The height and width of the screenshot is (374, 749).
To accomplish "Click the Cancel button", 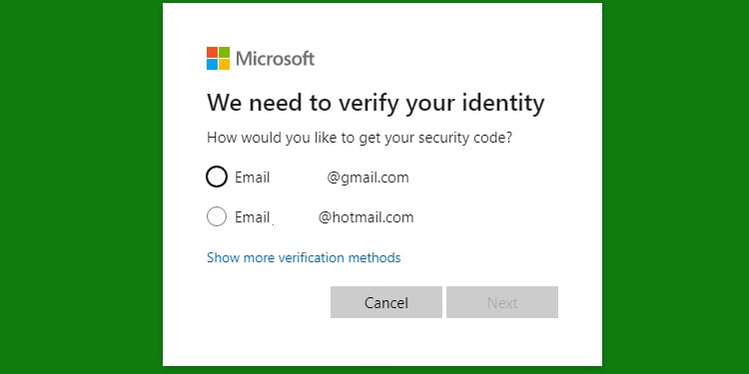I will (x=385, y=302).
